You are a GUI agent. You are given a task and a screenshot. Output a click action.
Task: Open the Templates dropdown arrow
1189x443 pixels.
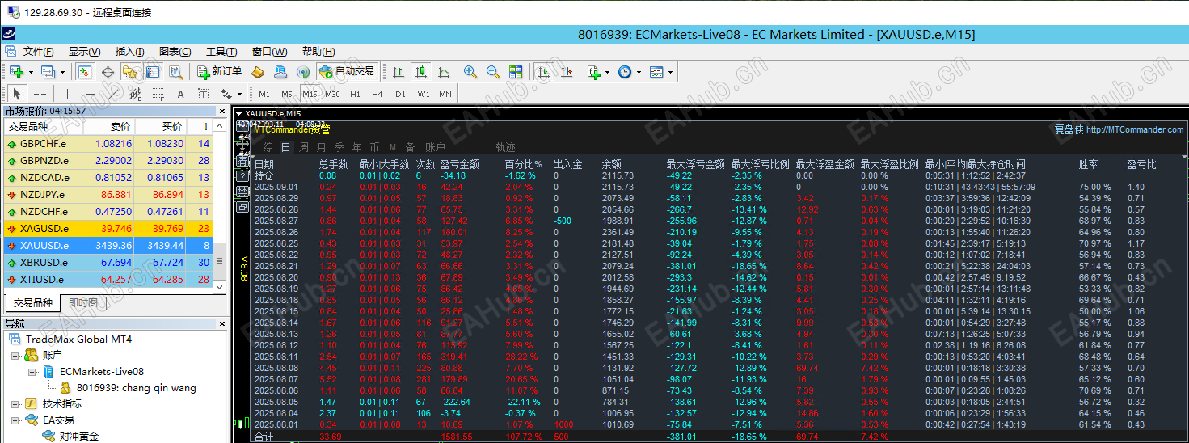(670, 72)
